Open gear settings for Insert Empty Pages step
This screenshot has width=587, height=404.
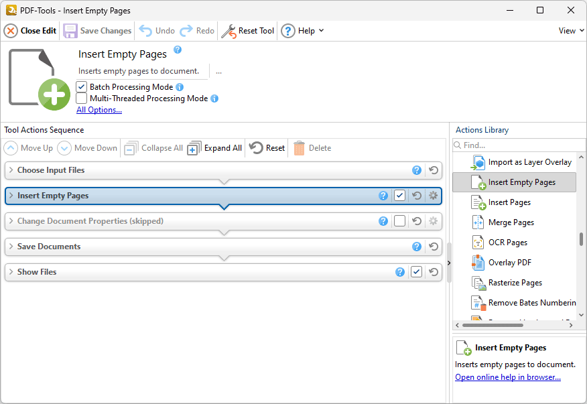point(433,196)
